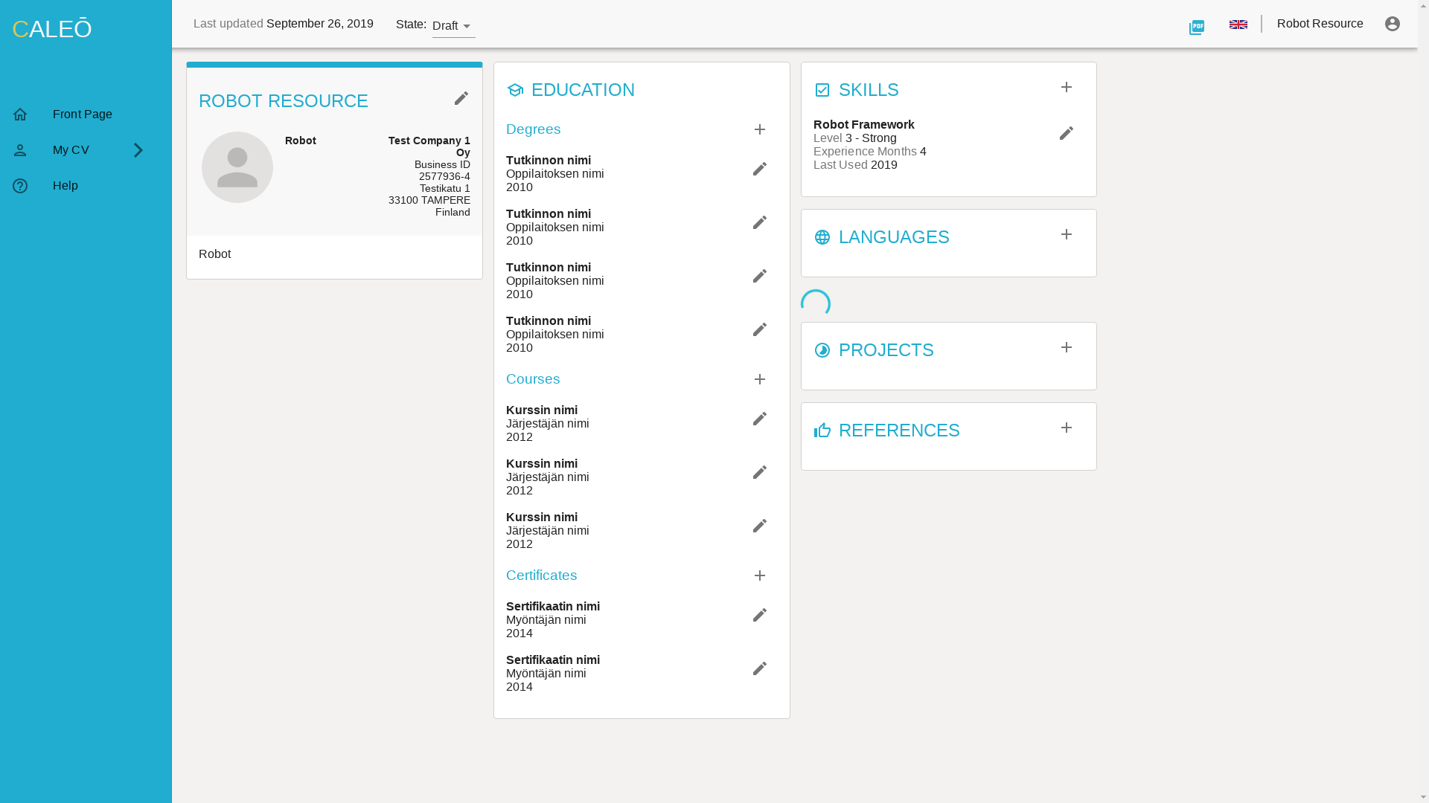Screen dimensions: 1429x803
Task: Click the UK flag language selector
Action: [x=1238, y=25]
